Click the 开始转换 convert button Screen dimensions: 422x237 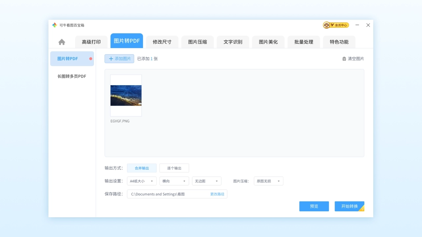coord(349,206)
